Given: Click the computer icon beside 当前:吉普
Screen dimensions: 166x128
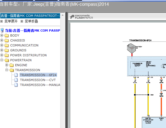Looking at the screenshot, I should [x=2, y=30].
